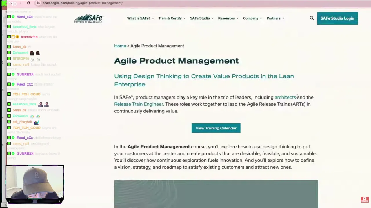Select NITROP95 username in the chat overlay
Screen dimensions: 371x208
click(x=21, y=59)
